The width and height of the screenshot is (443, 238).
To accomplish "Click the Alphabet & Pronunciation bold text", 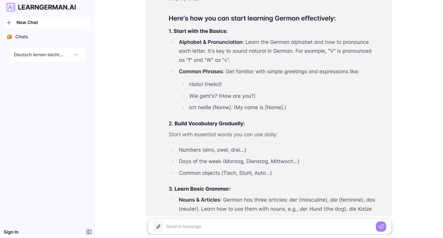I will 211,42.
